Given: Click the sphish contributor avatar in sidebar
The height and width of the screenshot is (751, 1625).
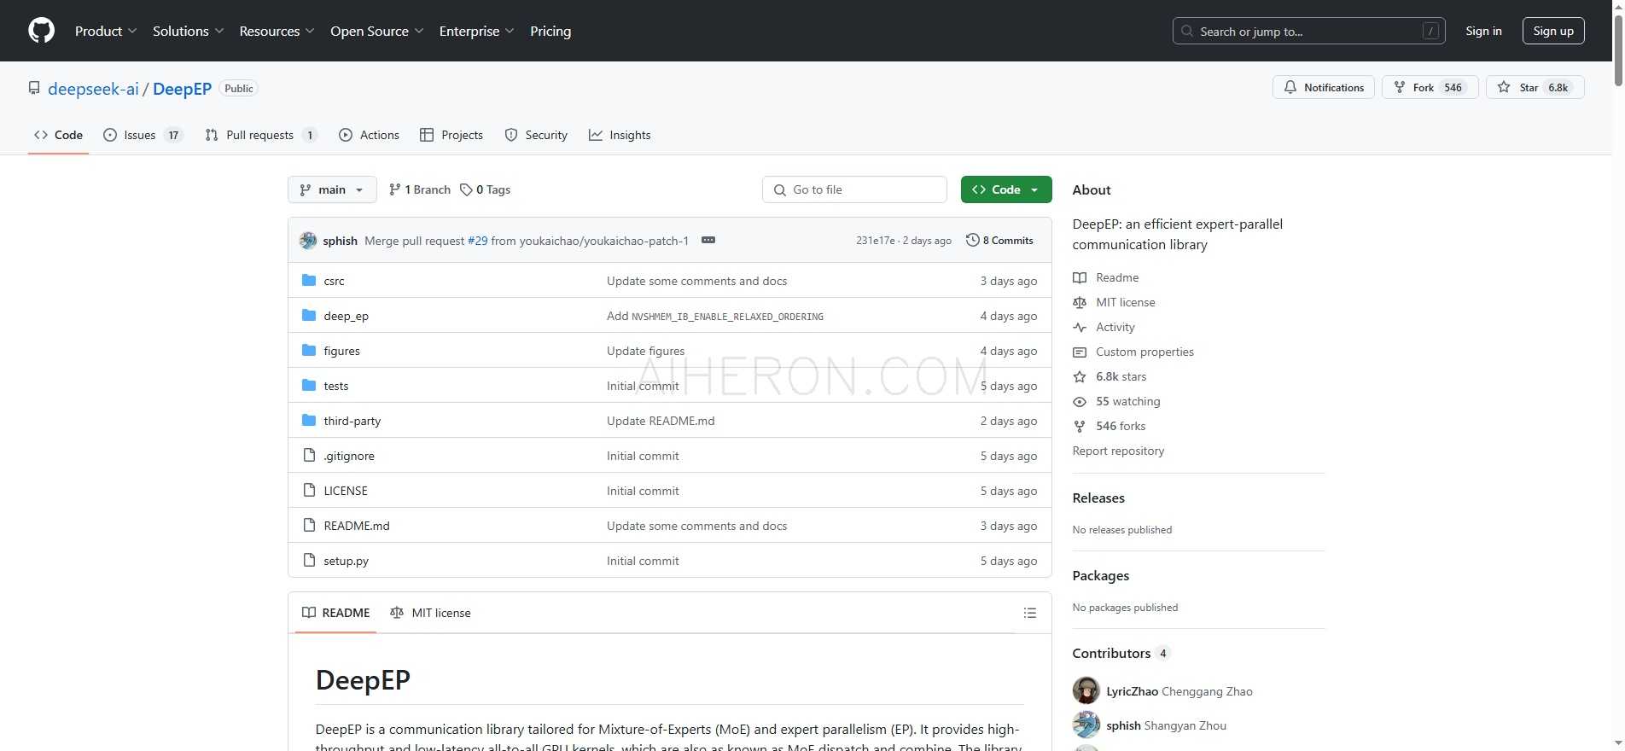Looking at the screenshot, I should coord(1086,725).
